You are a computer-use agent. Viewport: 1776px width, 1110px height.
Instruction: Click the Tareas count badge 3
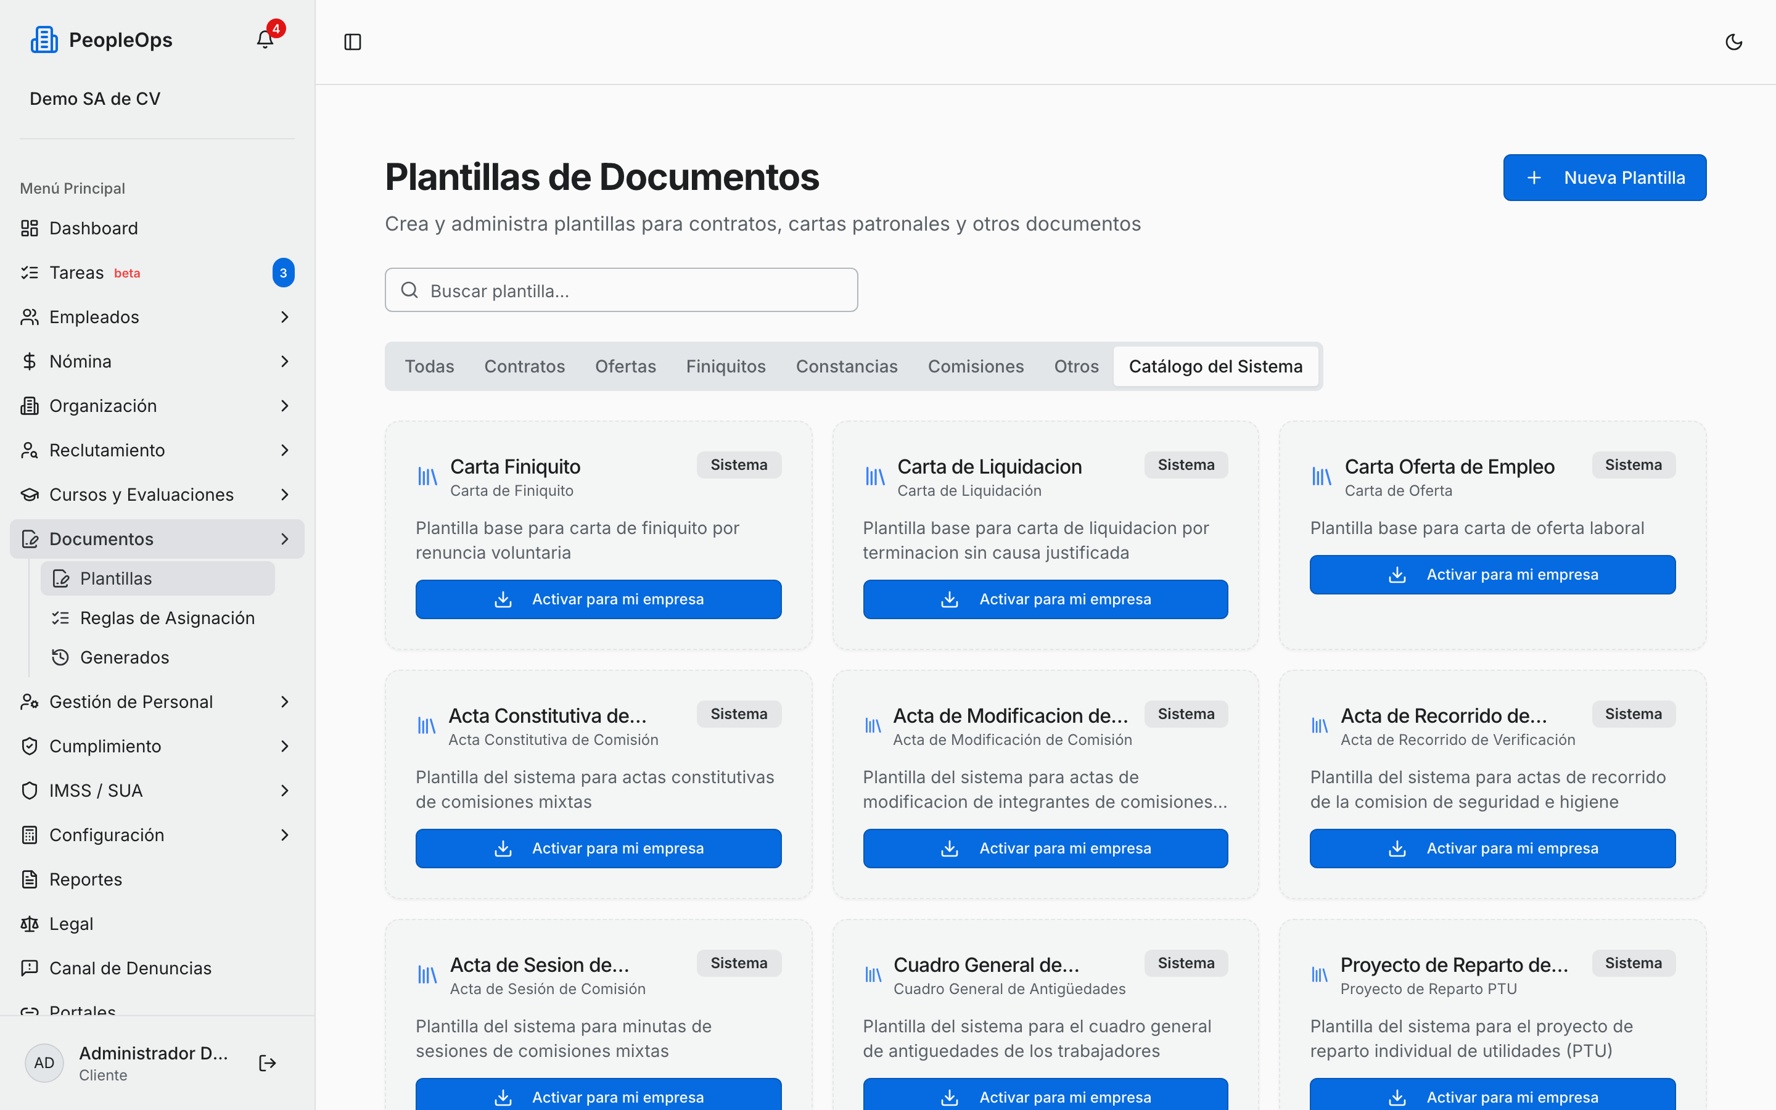click(x=283, y=273)
